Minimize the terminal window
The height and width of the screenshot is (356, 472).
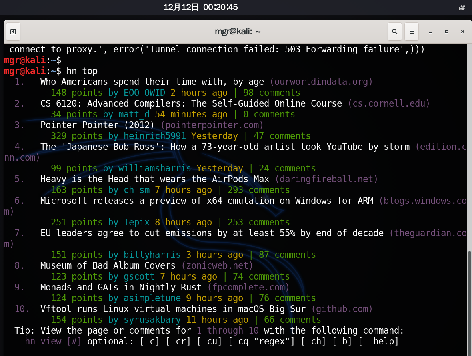pos(431,32)
